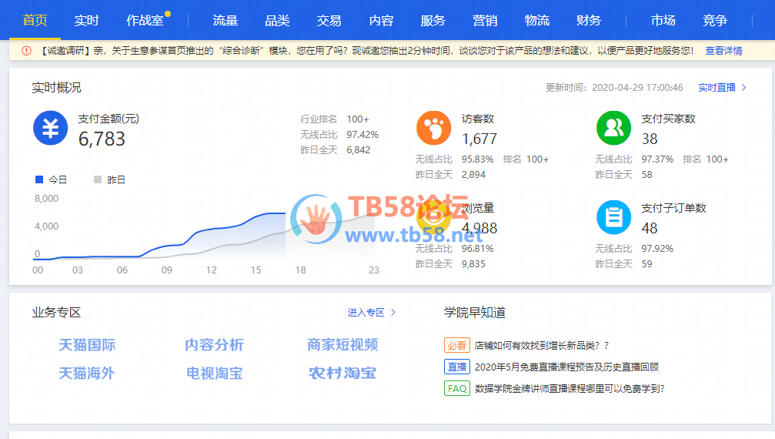The image size is (775, 439).
Task: Open the 作战室 tab
Action: point(145,20)
